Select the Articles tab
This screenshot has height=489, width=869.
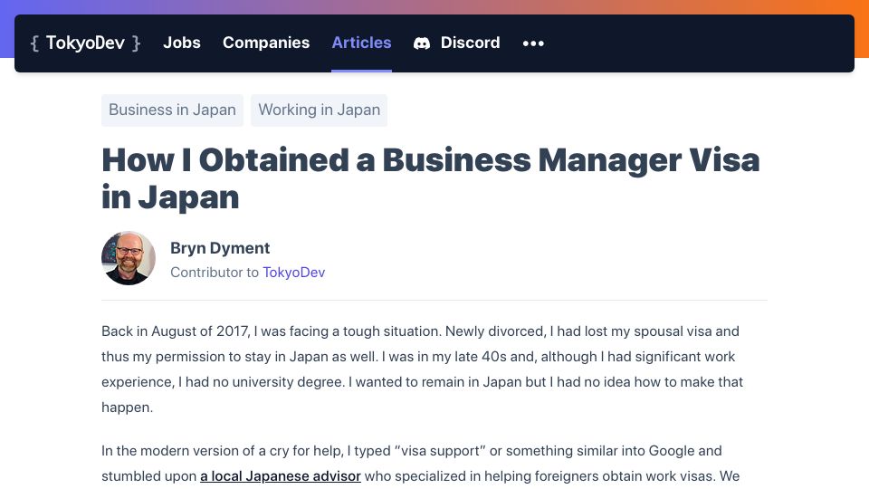(x=361, y=43)
